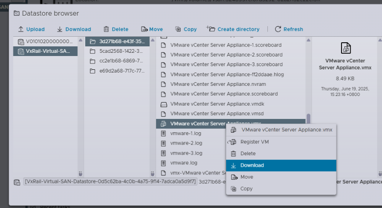This screenshot has width=382, height=208.
Task: Open folder cc2e1b68-6869-7
Action: point(117,61)
